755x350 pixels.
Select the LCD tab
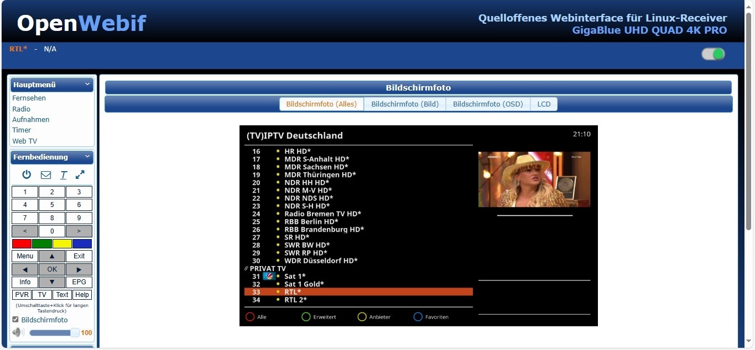click(544, 104)
